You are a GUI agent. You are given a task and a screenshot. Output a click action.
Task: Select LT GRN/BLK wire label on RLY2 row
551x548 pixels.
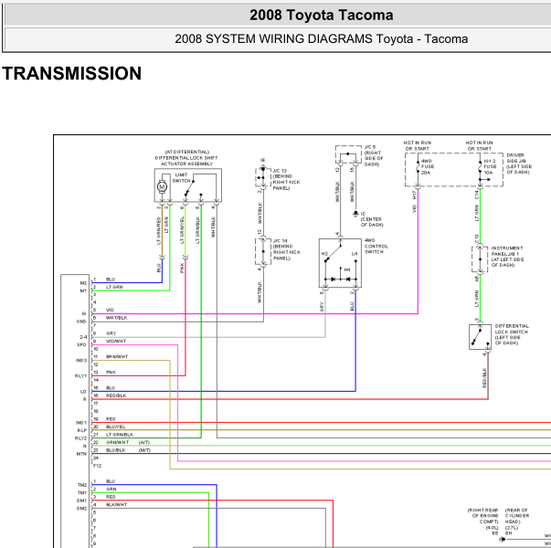coord(120,435)
